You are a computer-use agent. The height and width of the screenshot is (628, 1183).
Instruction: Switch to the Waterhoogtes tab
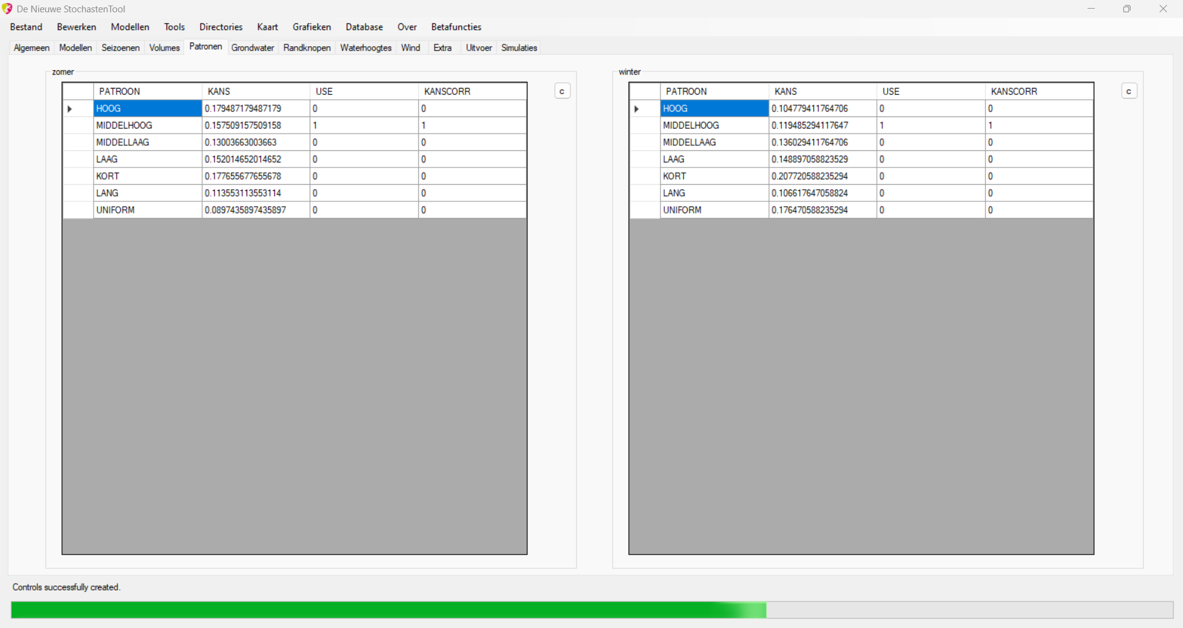366,48
